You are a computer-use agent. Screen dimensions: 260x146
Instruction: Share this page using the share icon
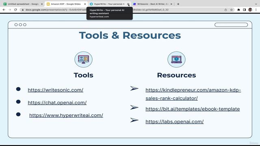point(225,10)
